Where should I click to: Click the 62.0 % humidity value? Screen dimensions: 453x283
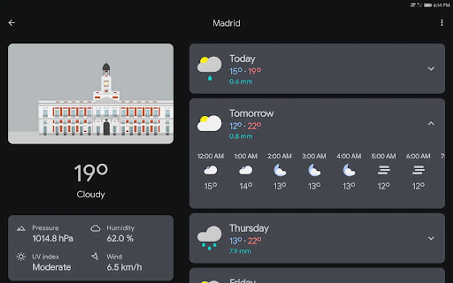click(x=120, y=239)
